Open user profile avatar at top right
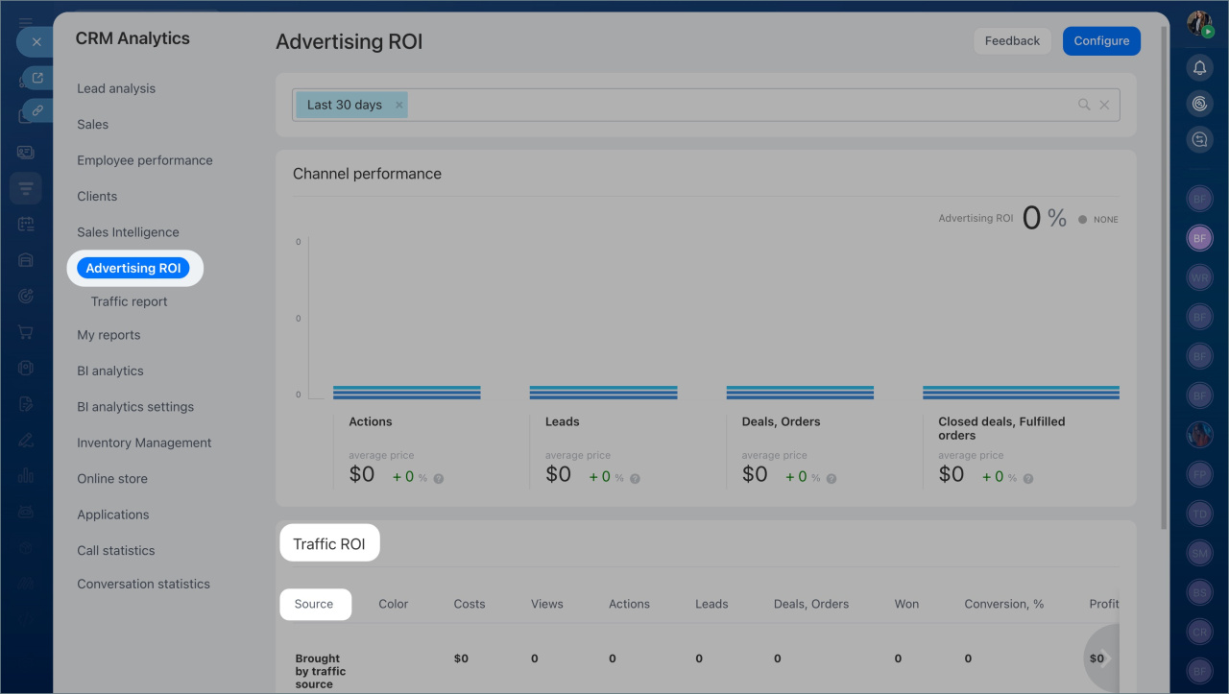Screen dimensions: 1229x694 click(x=1199, y=24)
